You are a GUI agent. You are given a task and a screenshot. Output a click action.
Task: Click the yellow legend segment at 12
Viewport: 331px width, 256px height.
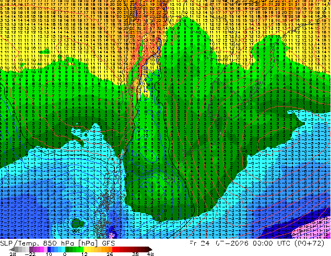click(85, 249)
